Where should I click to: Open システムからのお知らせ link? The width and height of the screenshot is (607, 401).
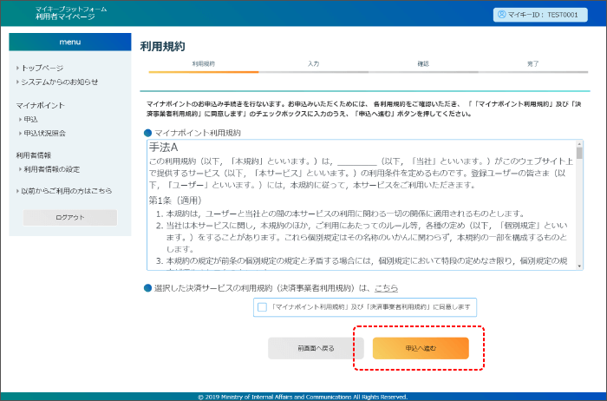59,82
